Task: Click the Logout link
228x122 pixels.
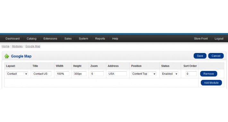Action: pos(219,39)
